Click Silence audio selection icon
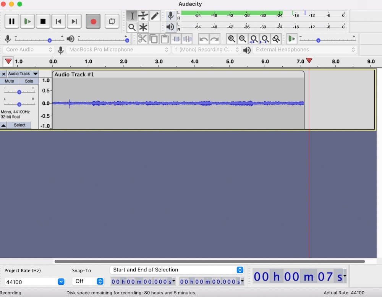Screen dimensions: 382x297 click(187, 39)
